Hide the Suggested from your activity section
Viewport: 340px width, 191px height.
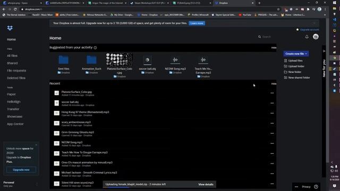point(274,48)
